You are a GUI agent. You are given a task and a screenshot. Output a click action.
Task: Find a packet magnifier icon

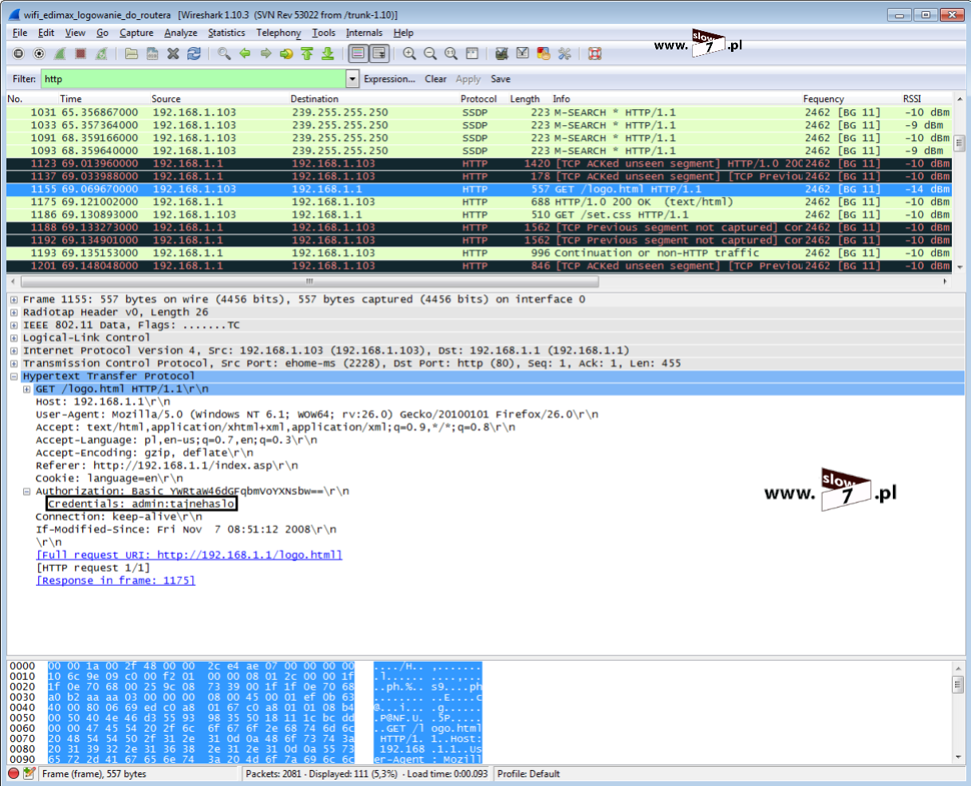point(224,53)
